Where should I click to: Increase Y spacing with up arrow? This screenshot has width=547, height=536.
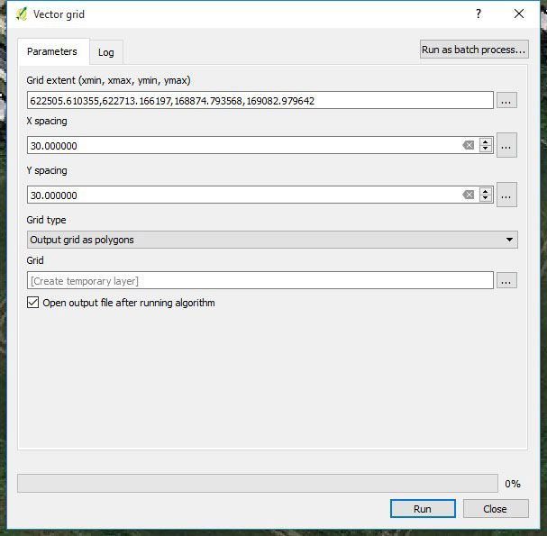(x=485, y=191)
